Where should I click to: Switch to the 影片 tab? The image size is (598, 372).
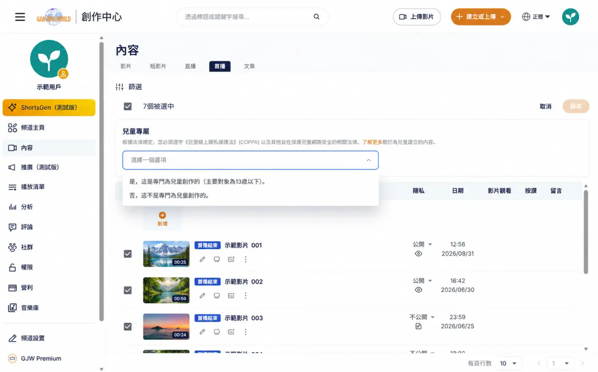click(126, 66)
